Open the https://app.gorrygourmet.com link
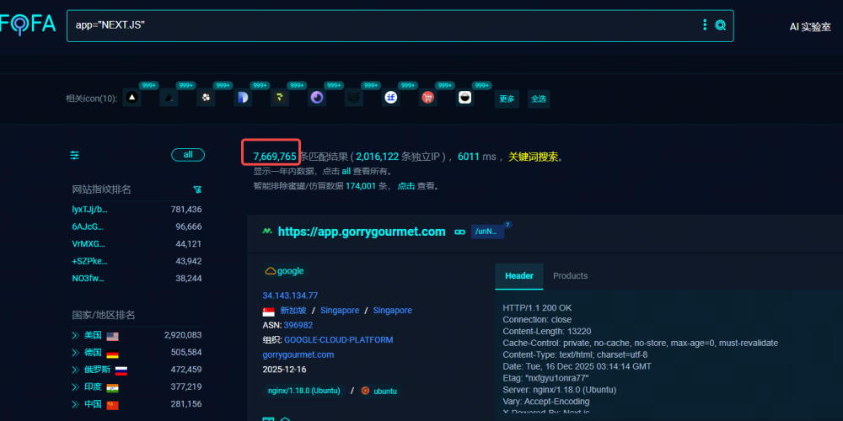This screenshot has height=421, width=843. [x=361, y=232]
